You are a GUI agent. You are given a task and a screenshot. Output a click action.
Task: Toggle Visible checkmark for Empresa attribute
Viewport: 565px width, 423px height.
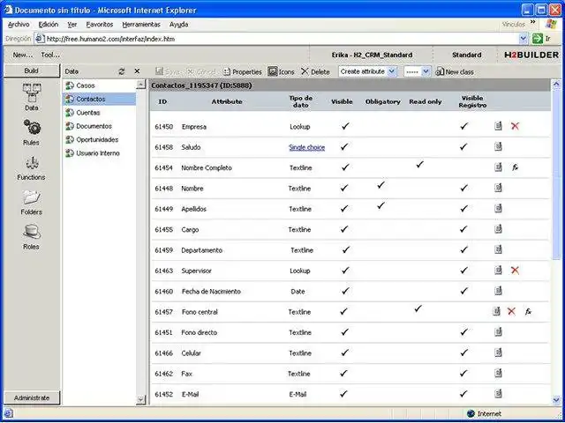pyautogui.click(x=345, y=126)
